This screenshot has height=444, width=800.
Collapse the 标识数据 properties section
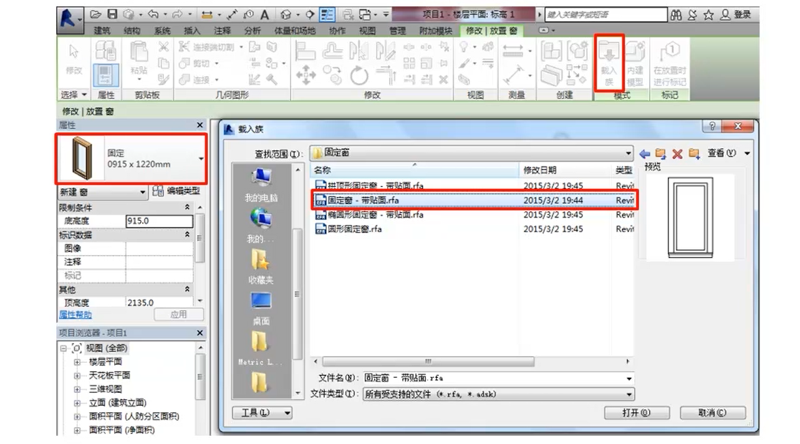pyautogui.click(x=187, y=235)
